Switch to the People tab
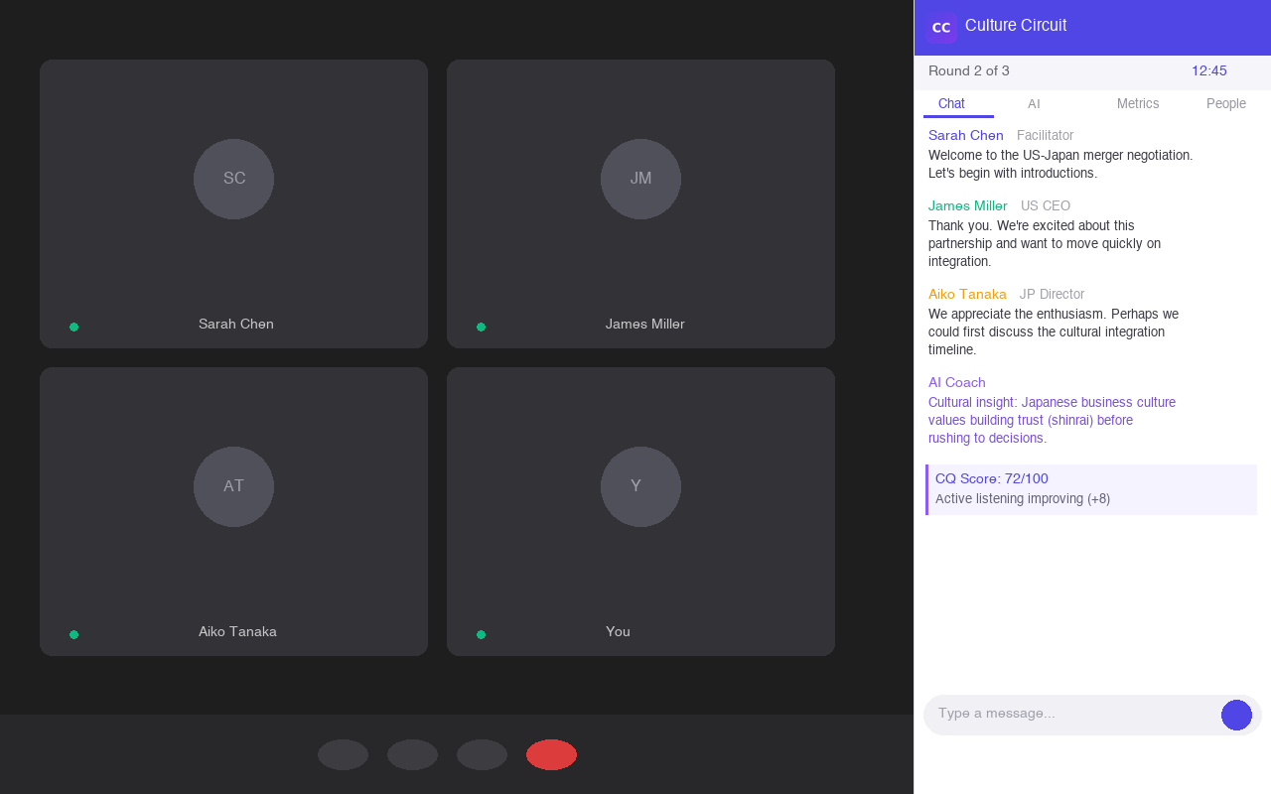Screen dimensions: 1271x794 (x=1226, y=103)
